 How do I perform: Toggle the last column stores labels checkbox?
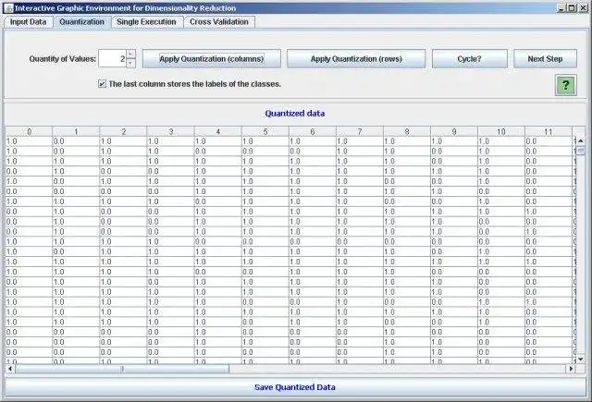pos(102,84)
